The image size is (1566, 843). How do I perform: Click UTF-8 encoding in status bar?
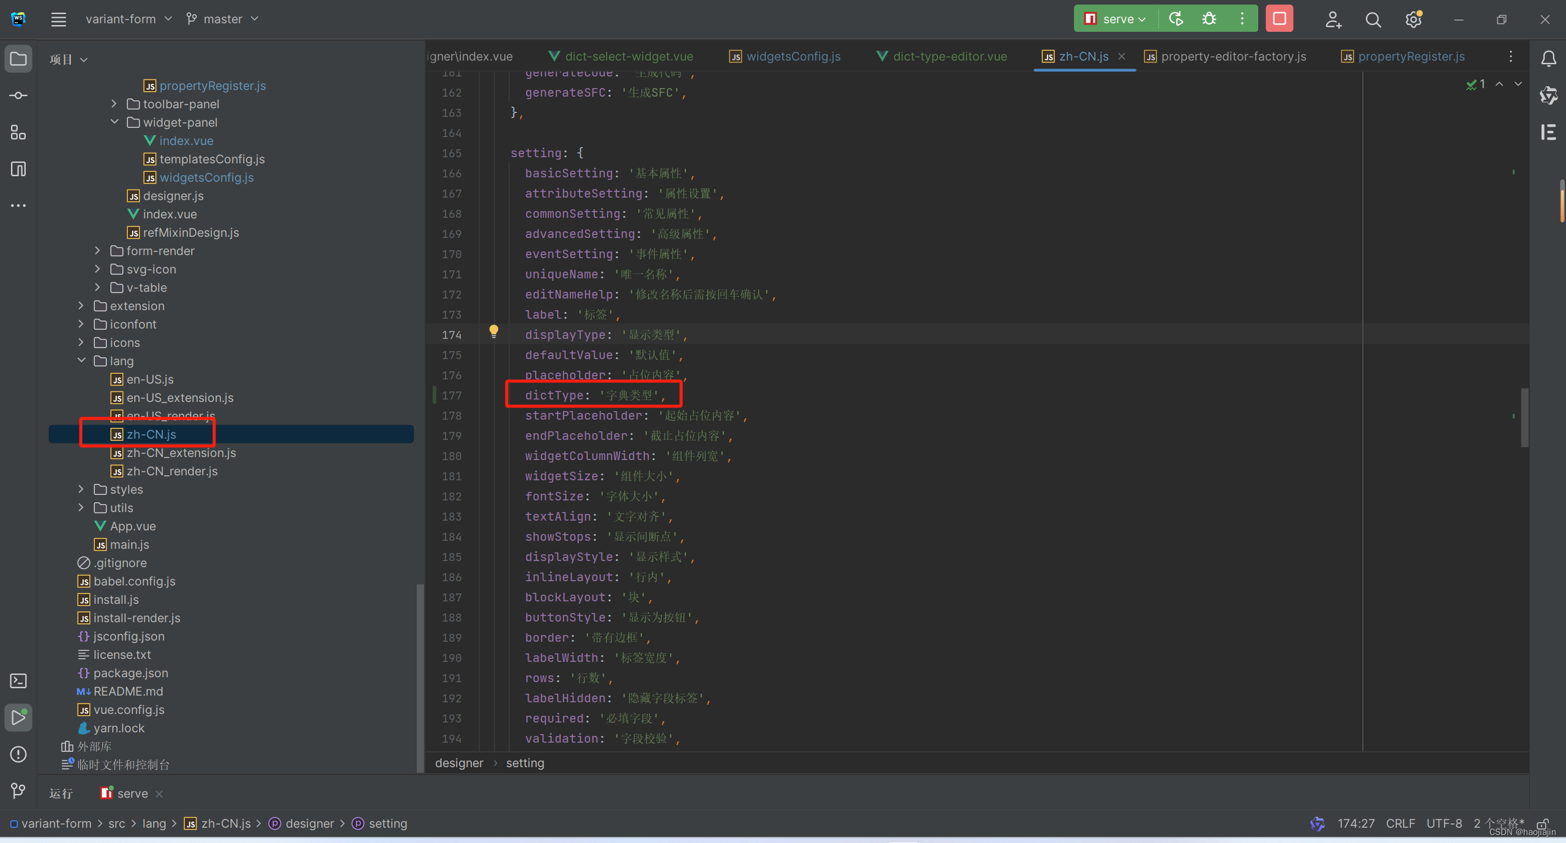(x=1444, y=823)
